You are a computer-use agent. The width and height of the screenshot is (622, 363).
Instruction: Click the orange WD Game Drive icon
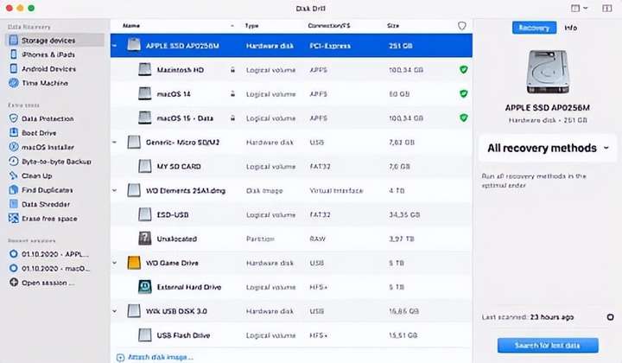point(134,263)
